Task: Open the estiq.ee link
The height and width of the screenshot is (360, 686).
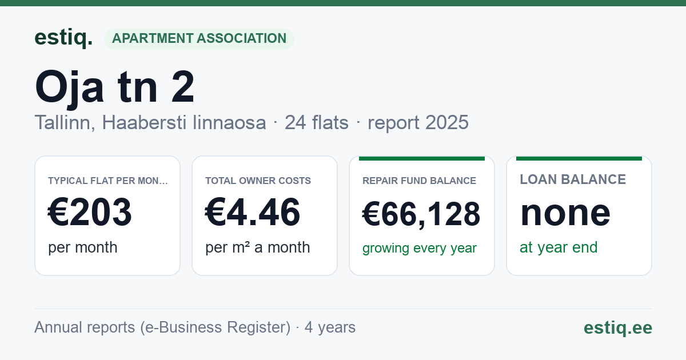Action: pos(617,327)
